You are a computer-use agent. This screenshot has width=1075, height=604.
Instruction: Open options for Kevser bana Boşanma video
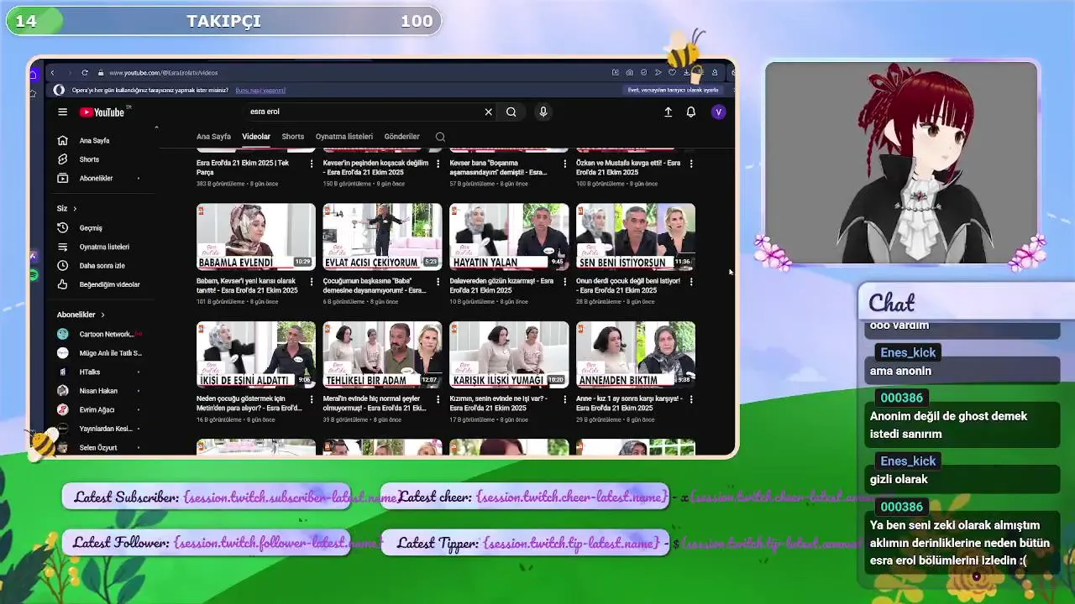coord(564,164)
